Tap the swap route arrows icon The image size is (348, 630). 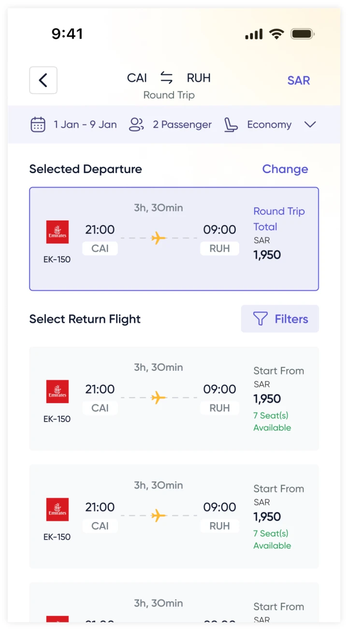167,78
